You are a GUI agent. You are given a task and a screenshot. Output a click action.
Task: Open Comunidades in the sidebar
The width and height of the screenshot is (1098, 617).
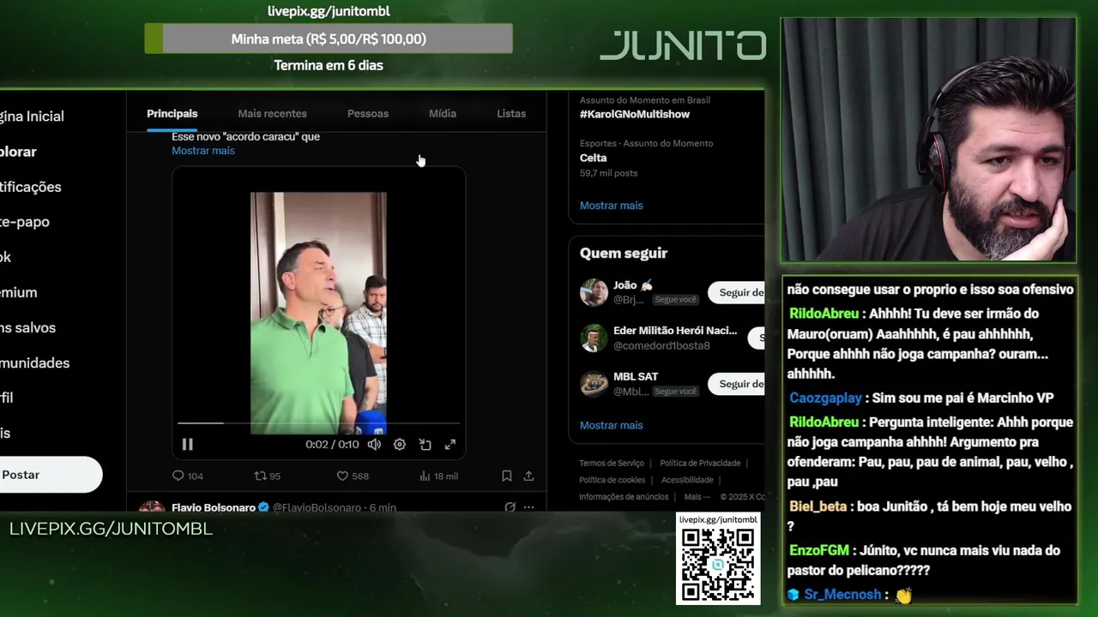[x=34, y=362]
